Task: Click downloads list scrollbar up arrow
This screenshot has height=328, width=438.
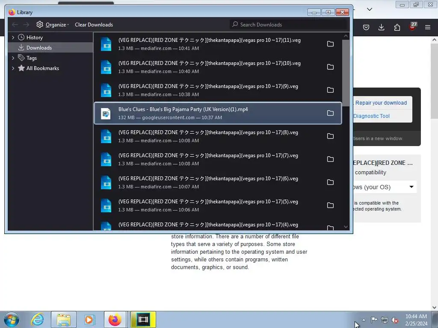Action: [346, 36]
